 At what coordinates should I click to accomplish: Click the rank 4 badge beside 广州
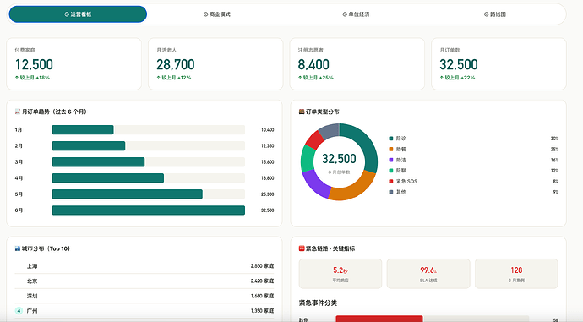(19, 310)
